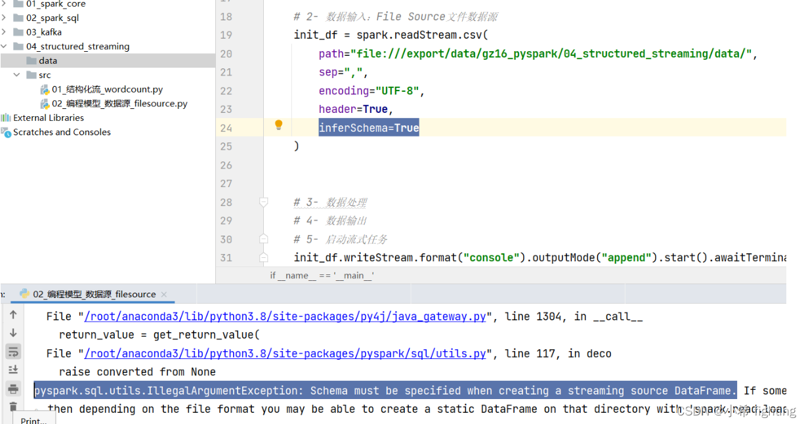Click the '# 4- 数据输出' comment
Image resolution: width=806 pixels, height=424 pixels.
coord(330,221)
